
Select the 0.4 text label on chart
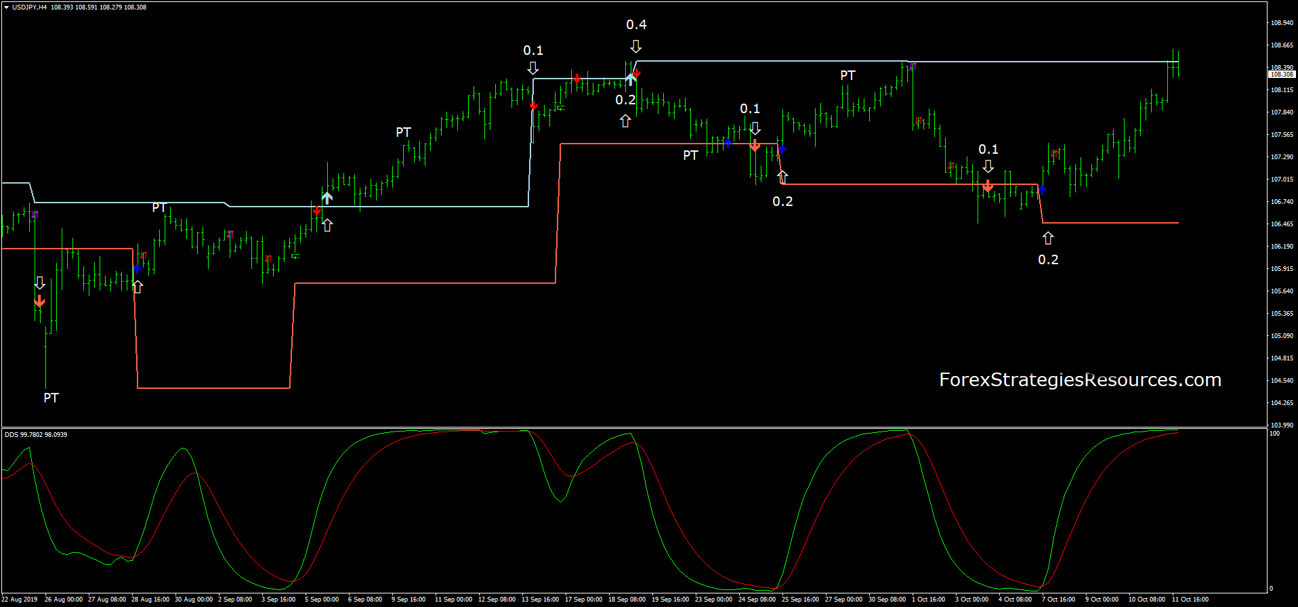point(636,25)
